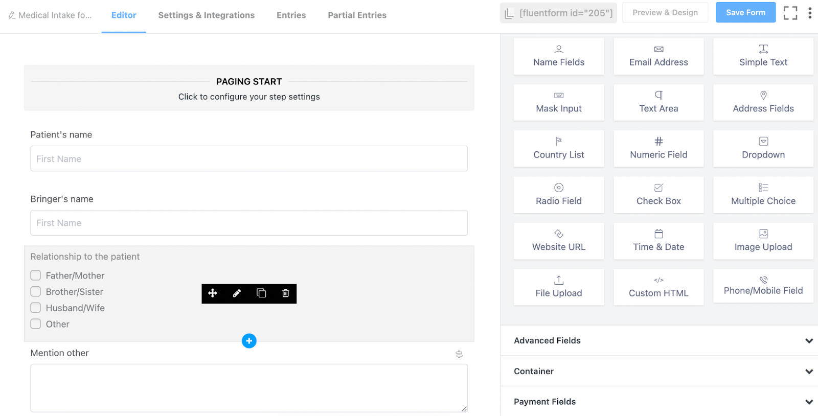
Task: Enter fullscreen mode with expand icon
Action: 790,13
